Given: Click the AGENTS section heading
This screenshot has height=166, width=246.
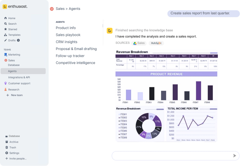Looking at the screenshot, I should point(60,22).
